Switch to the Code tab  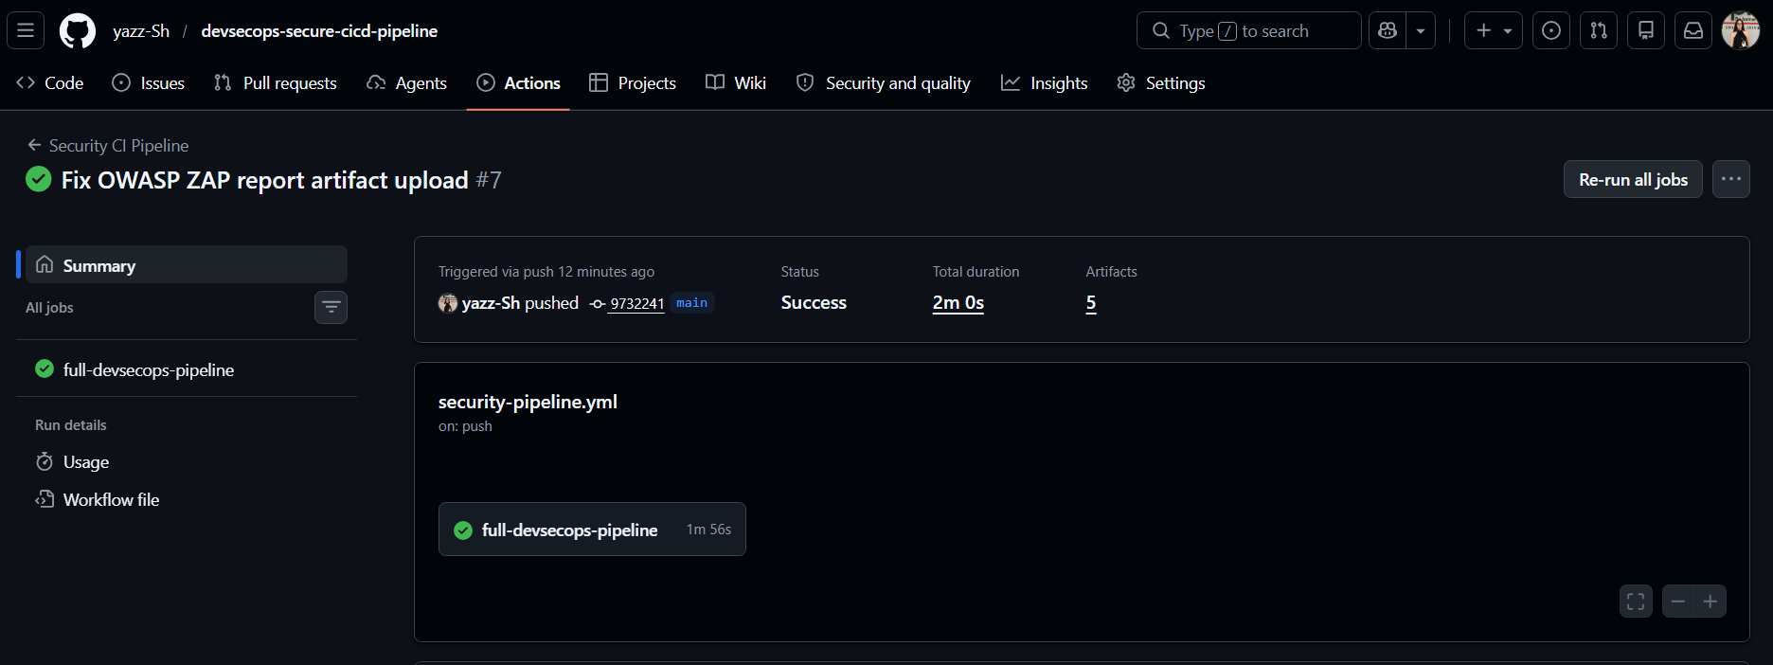(x=50, y=82)
